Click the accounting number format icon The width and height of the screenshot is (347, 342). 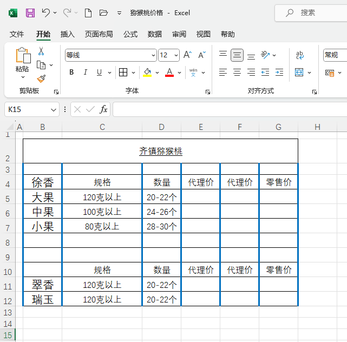click(x=330, y=73)
